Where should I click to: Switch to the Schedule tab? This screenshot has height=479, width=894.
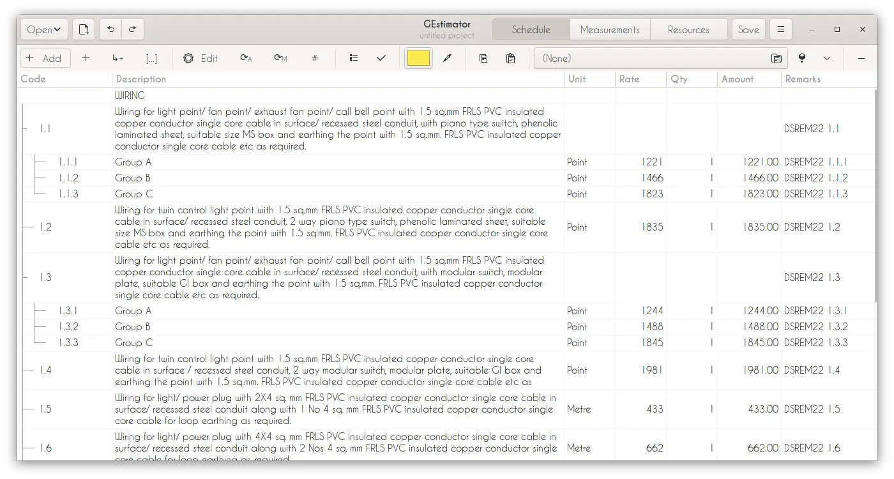pos(531,29)
